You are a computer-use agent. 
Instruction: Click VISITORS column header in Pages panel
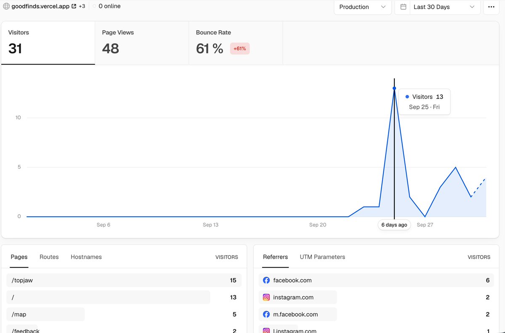tap(227, 257)
